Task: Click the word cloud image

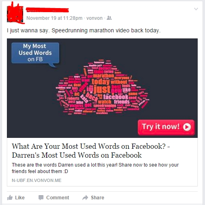Action: 102,88
